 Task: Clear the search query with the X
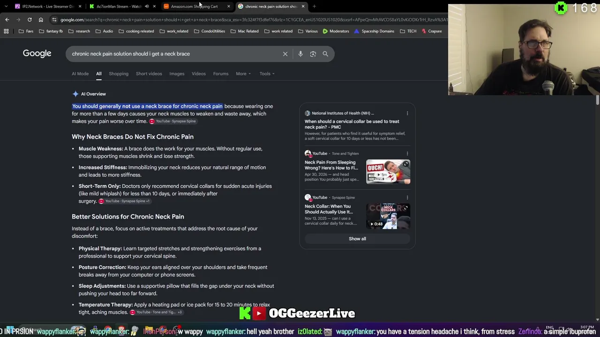tap(285, 54)
